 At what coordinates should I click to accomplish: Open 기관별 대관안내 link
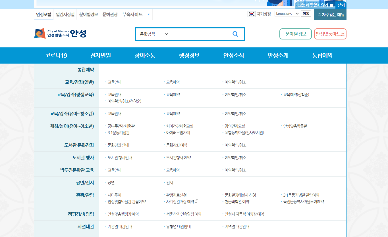pos(120,226)
